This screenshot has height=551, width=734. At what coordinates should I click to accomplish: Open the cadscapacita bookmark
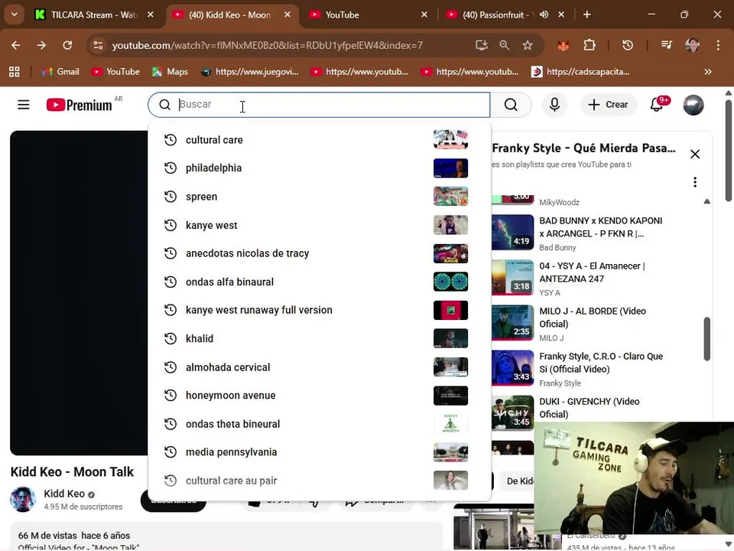coord(581,72)
